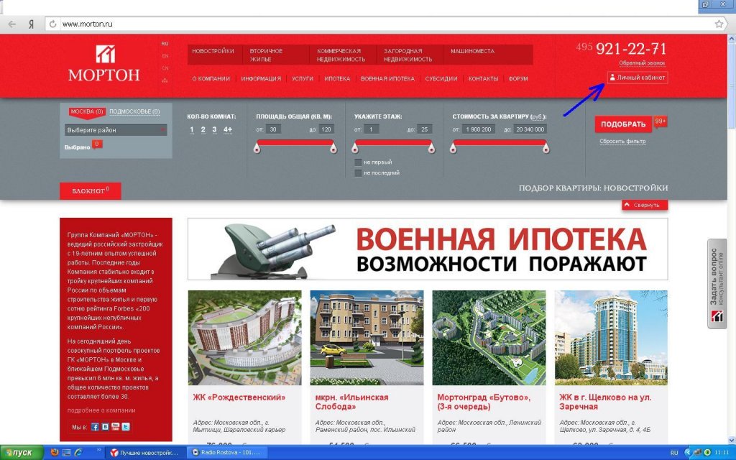Open the VKontakte social icon
Image resolution: width=736 pixels, height=460 pixels.
105,427
